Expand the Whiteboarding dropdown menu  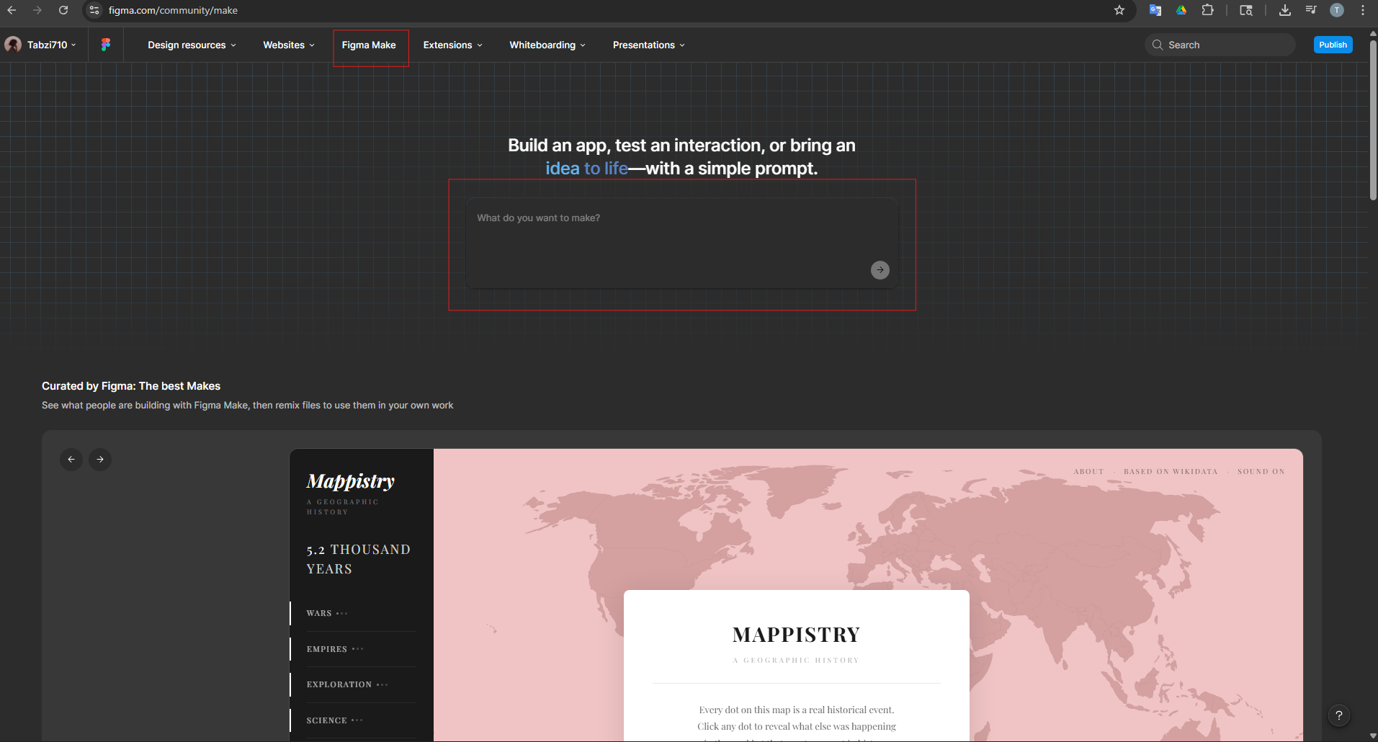coord(547,45)
